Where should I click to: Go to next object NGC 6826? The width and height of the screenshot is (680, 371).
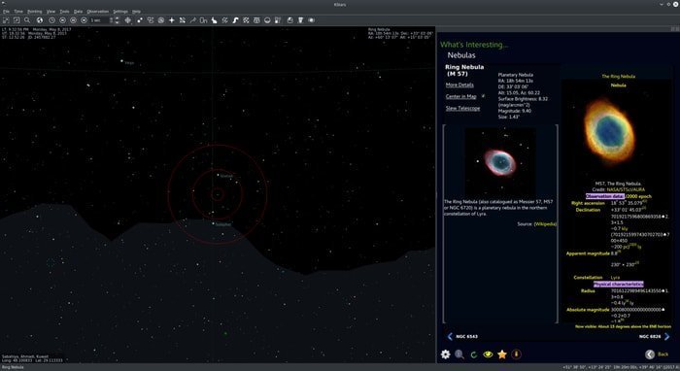click(654, 336)
